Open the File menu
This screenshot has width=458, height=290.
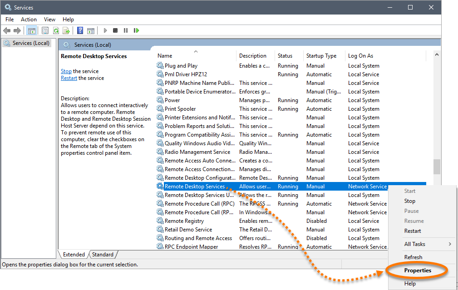click(x=10, y=19)
